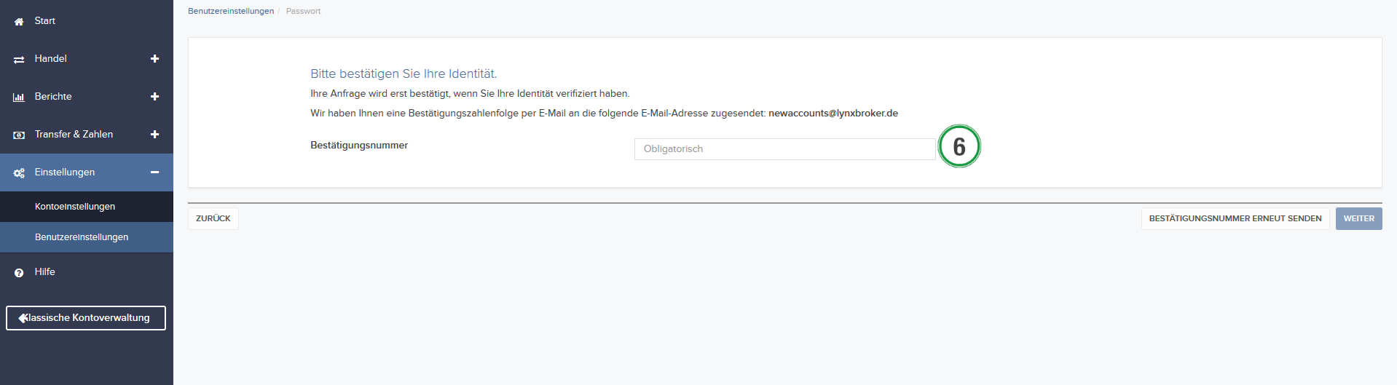Open Benutzereinstellungen breadcrumb link

pos(231,11)
